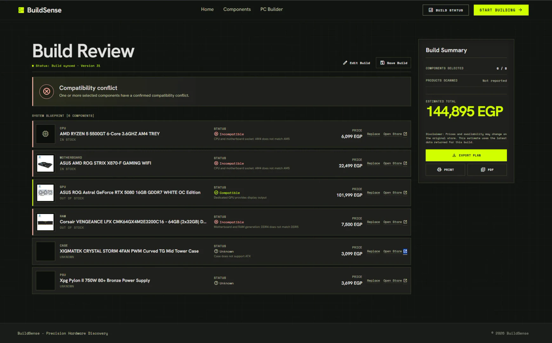552x343 pixels.
Task: Click the PDF button
Action: 487,170
